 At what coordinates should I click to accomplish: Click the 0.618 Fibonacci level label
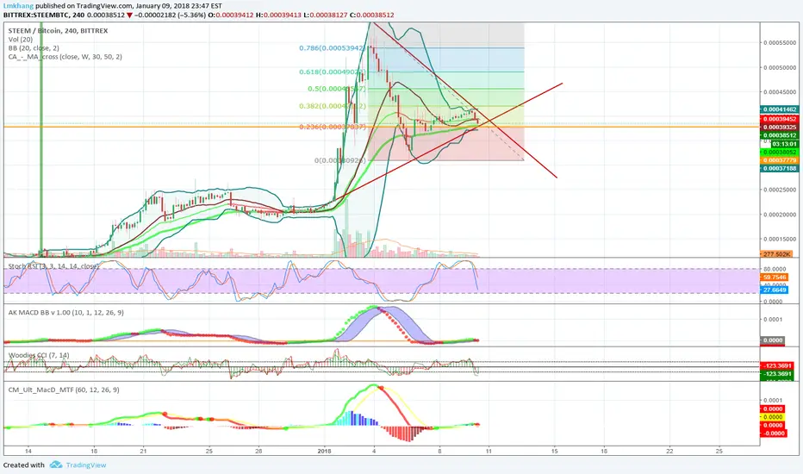[x=333, y=72]
